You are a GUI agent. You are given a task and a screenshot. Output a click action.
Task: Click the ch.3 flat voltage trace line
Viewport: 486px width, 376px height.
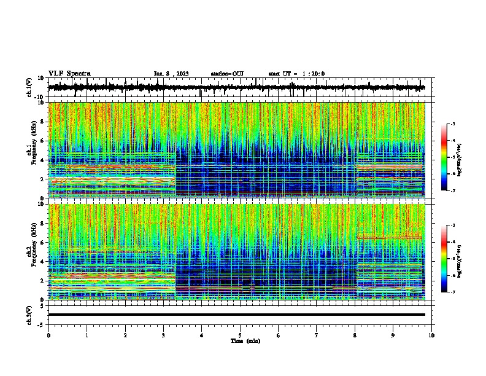pyautogui.click(x=237, y=315)
